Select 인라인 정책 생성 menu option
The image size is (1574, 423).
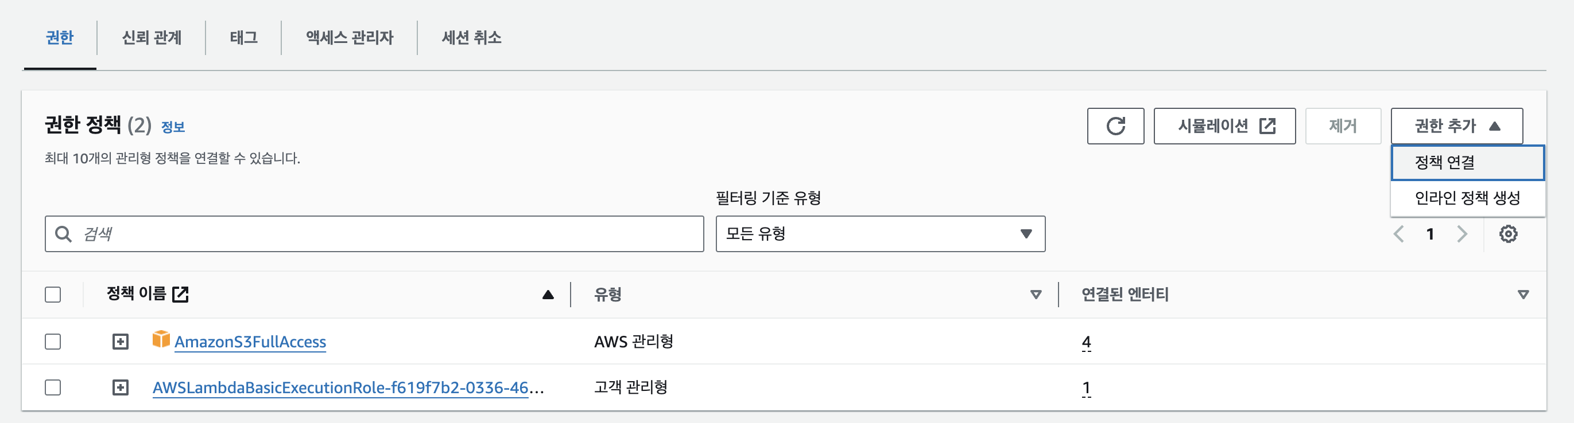point(1467,198)
